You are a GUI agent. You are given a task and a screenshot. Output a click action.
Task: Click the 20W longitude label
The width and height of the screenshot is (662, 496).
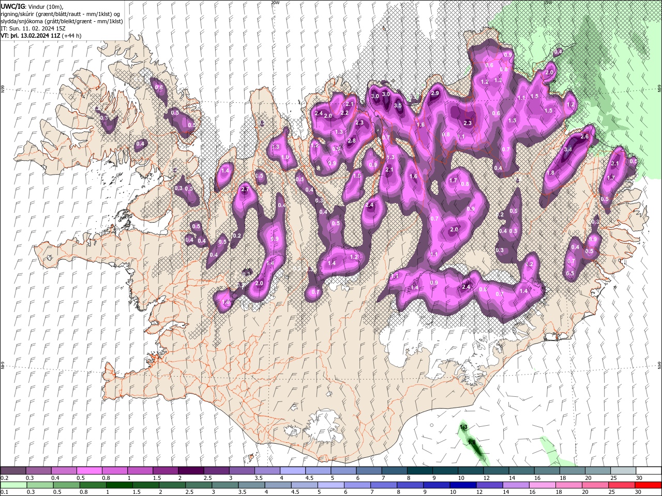[x=275, y=3]
